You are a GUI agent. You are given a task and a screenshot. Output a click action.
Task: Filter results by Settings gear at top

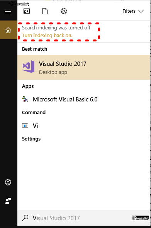[x=64, y=11]
